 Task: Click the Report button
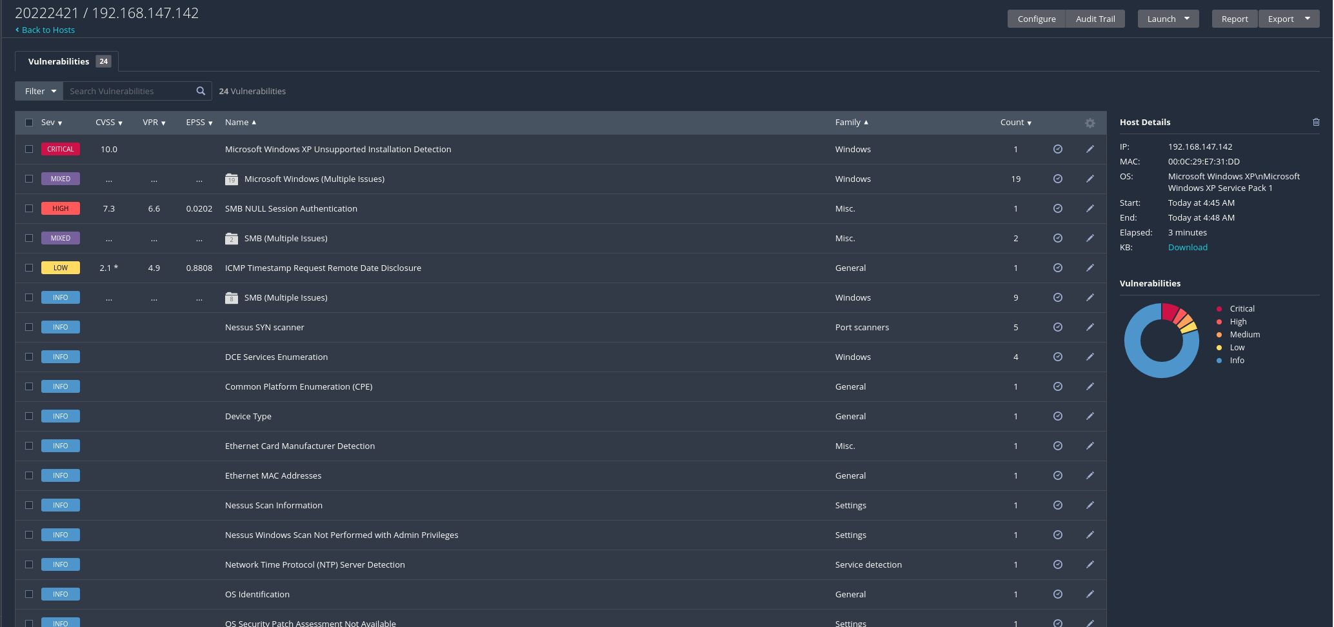[1235, 19]
